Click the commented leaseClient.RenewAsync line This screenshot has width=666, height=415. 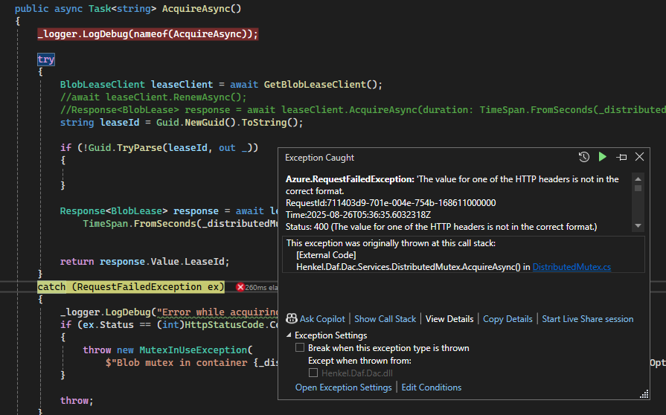coord(153,97)
